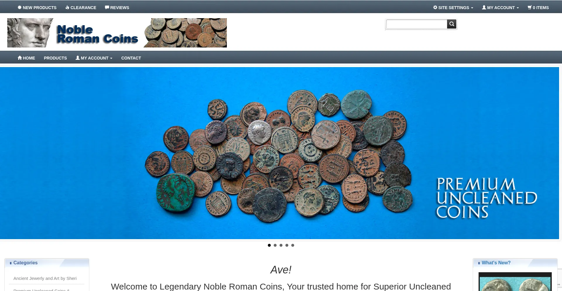Select the fifth carousel slide dot

tap(293, 245)
